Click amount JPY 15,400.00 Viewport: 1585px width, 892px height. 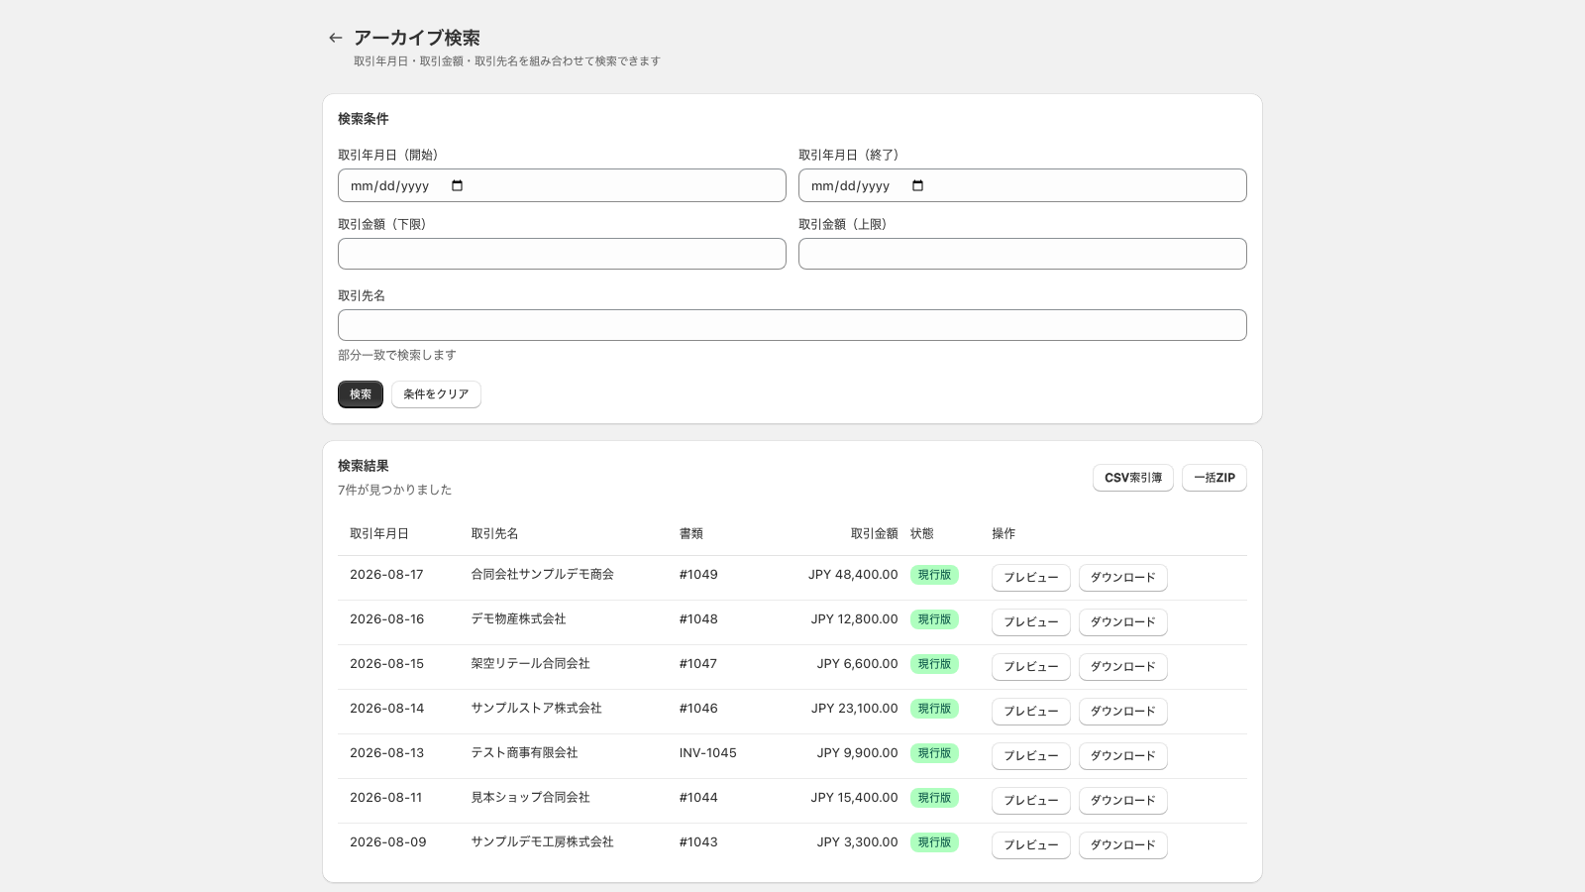(x=855, y=797)
